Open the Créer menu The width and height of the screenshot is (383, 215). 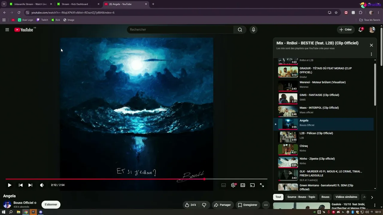[346, 30]
